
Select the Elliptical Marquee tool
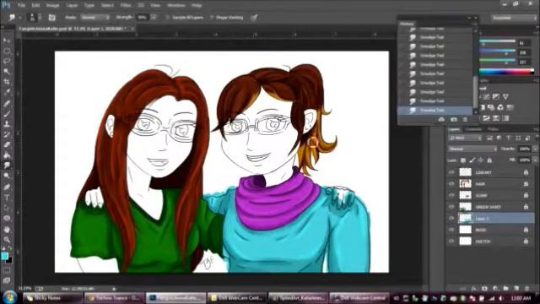pos(7,51)
